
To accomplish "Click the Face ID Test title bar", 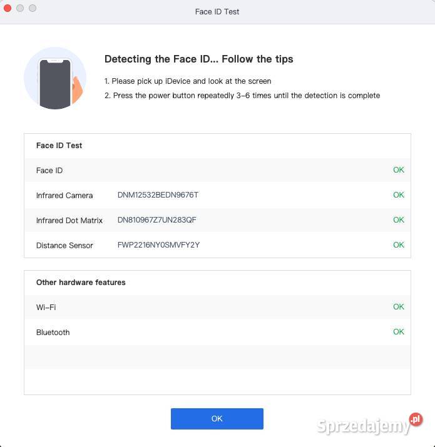I will click(x=217, y=11).
